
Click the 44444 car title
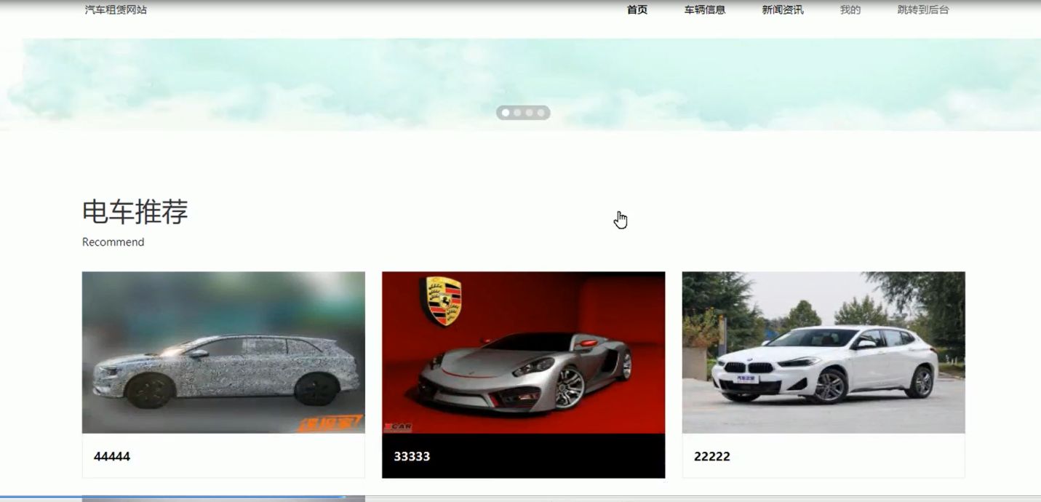[x=112, y=457]
